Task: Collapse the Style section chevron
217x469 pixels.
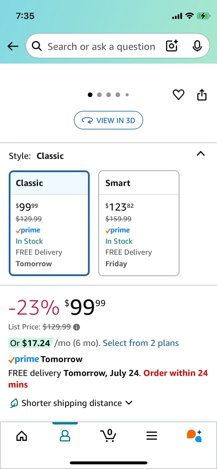Action: [201, 154]
